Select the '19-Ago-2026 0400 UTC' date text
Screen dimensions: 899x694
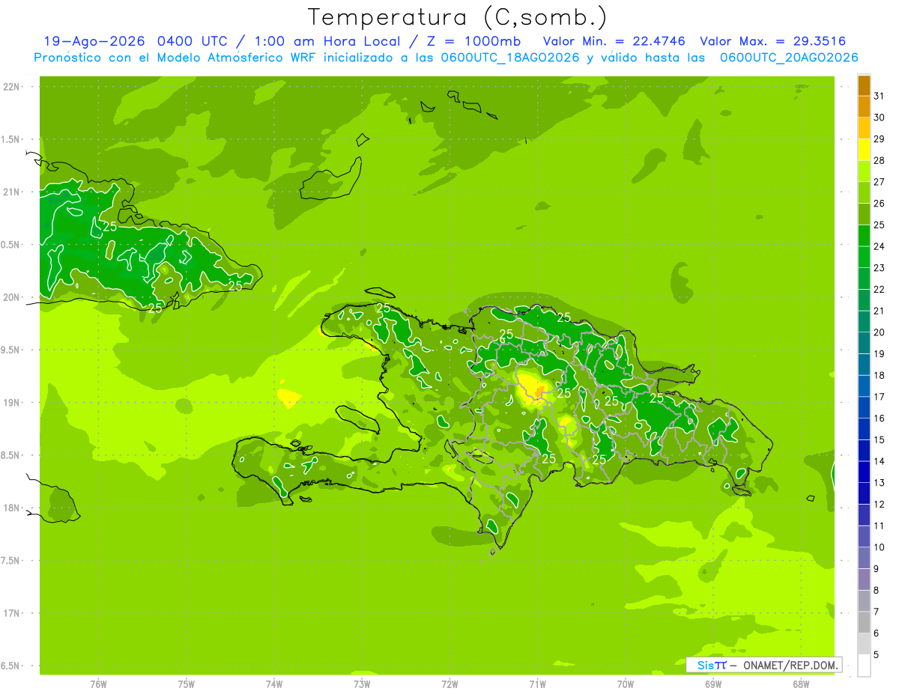pos(136,41)
